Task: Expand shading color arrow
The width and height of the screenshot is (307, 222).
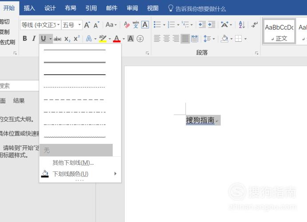Action: (x=231, y=39)
